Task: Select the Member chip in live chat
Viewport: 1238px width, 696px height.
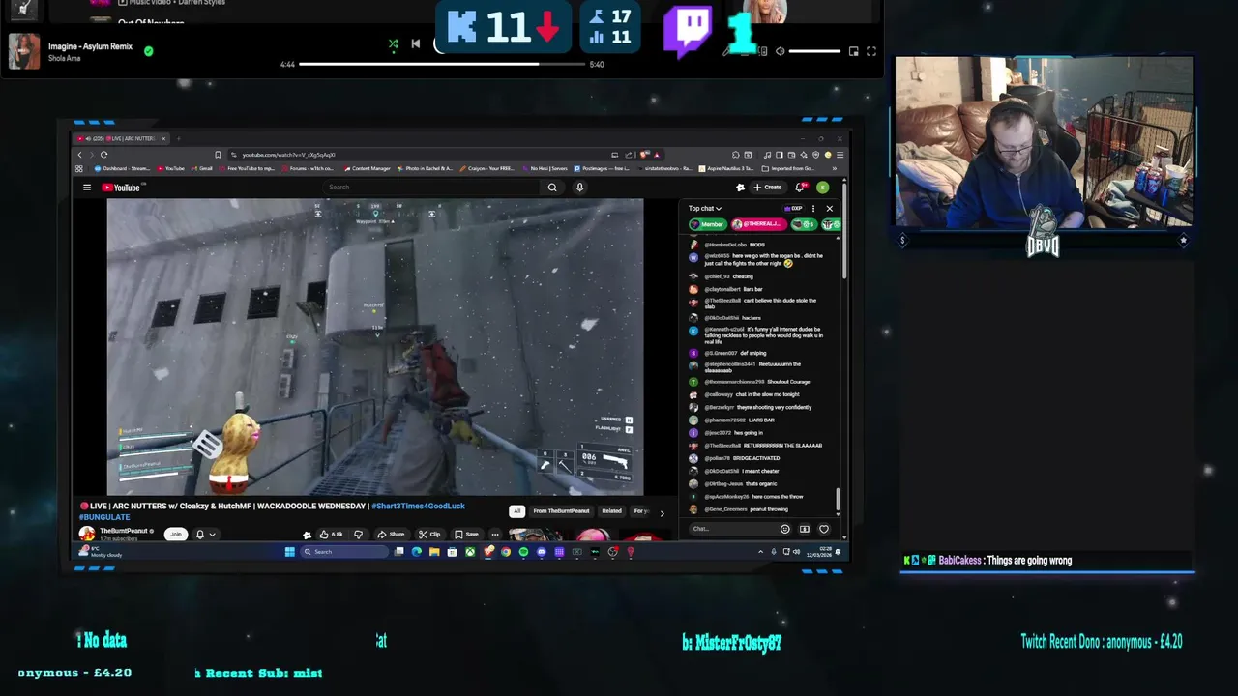Action: click(x=708, y=224)
